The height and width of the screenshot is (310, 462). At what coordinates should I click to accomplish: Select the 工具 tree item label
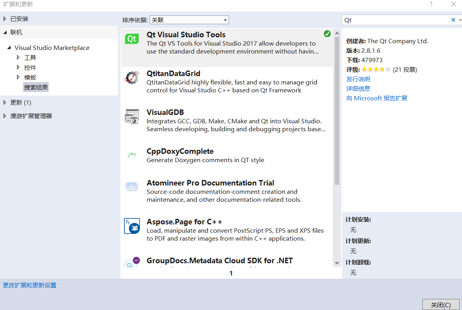[x=30, y=58]
